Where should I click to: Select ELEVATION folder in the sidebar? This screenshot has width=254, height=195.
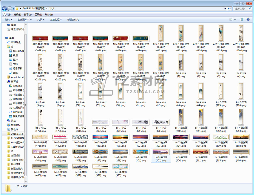coord(17,138)
